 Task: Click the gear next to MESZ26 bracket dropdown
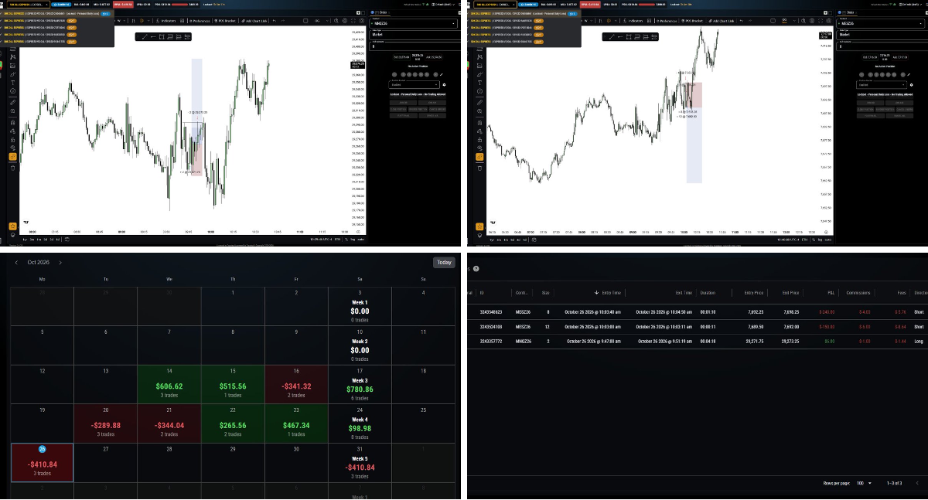(x=911, y=84)
